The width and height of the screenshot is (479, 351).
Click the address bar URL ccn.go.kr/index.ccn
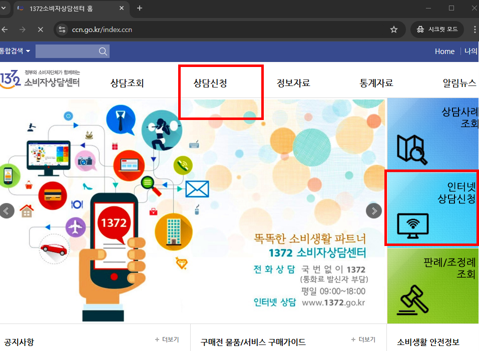point(102,29)
